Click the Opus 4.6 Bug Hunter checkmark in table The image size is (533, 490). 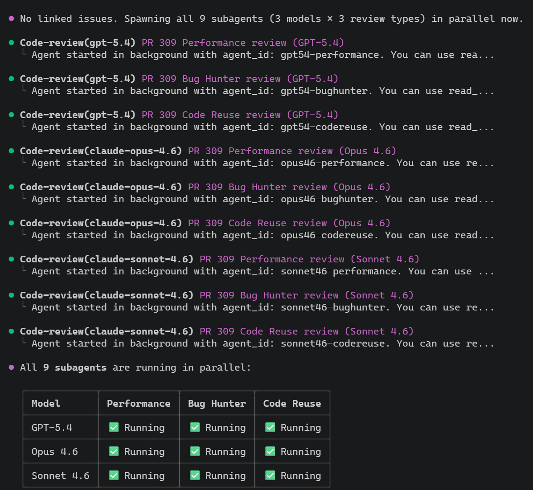(x=195, y=452)
